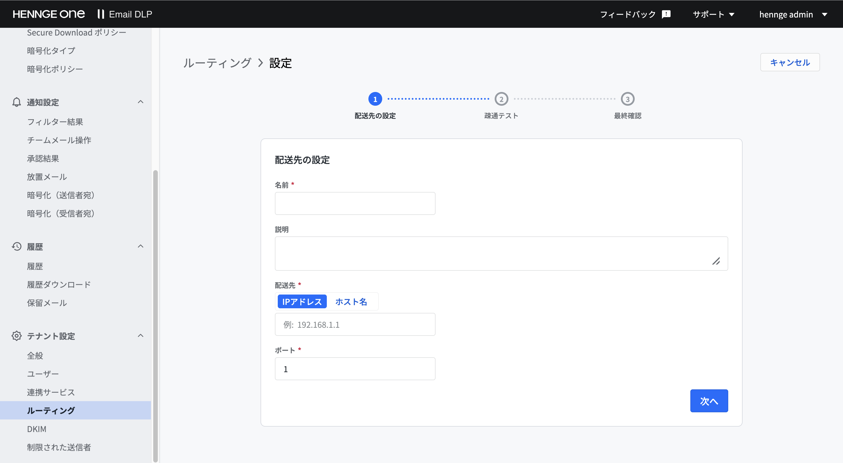Viewport: 843px width, 463px height.
Task: Open the feedback speech-bubble icon
Action: 666,14
